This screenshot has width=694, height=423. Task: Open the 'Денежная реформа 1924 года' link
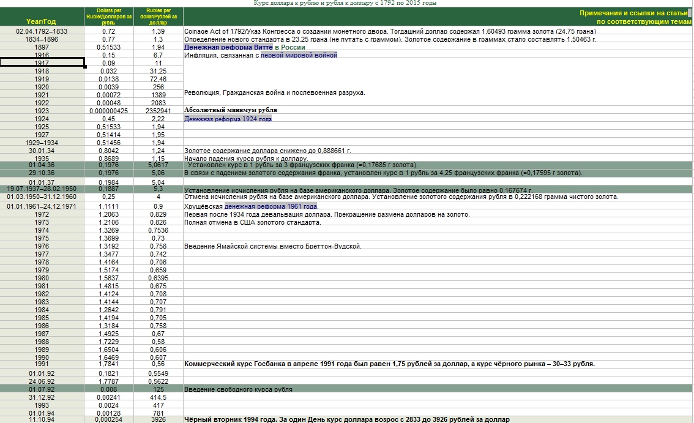[228, 119]
